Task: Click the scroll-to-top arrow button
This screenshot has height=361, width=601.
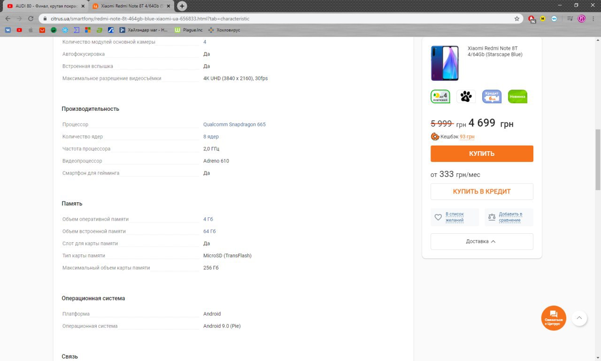Action: click(579, 318)
